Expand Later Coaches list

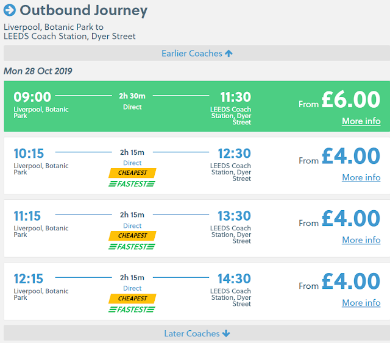tap(196, 333)
